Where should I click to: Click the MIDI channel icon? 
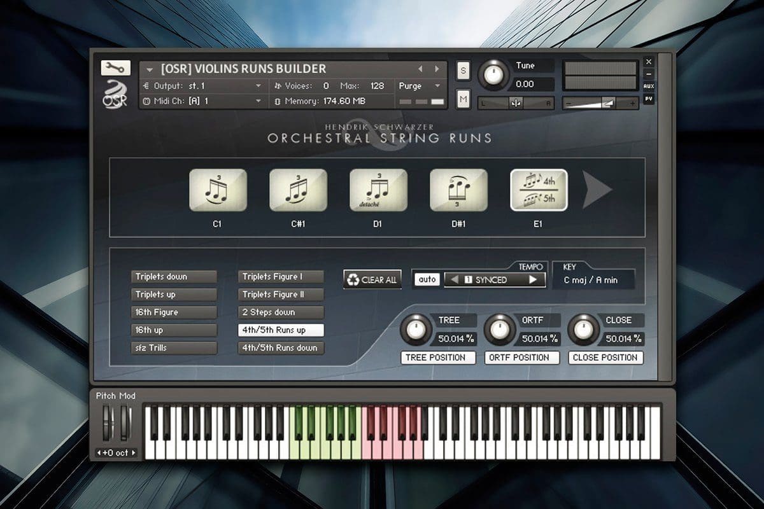(146, 101)
